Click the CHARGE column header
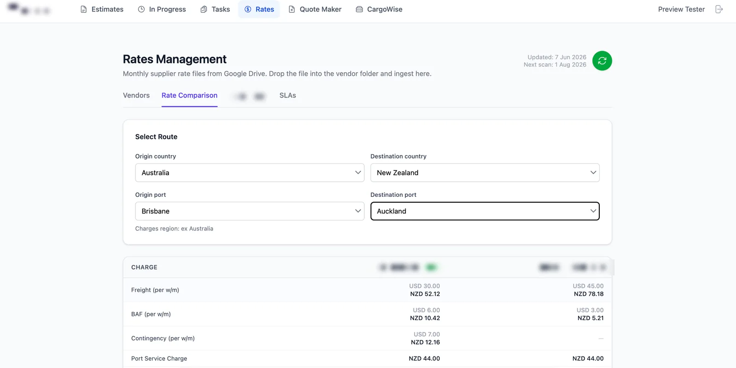Image resolution: width=736 pixels, height=368 pixels. pyautogui.click(x=144, y=267)
